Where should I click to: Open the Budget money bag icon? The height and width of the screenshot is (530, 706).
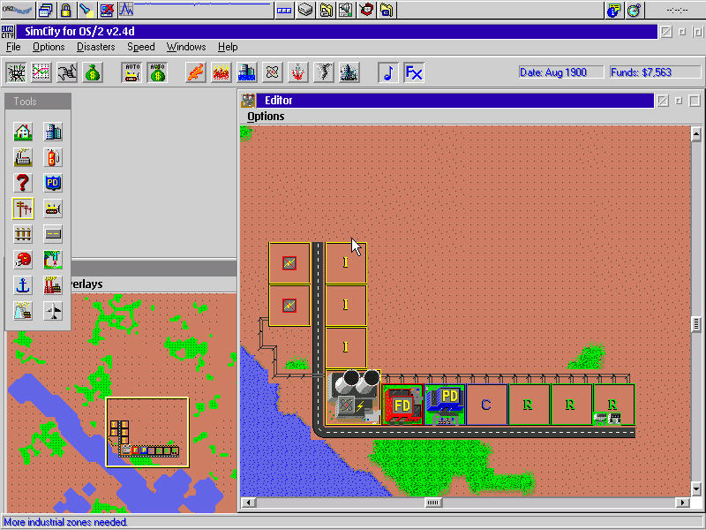tap(93, 72)
